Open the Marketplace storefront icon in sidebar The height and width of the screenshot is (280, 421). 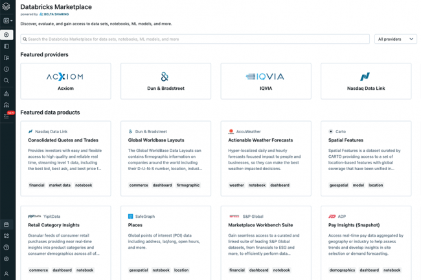pyautogui.click(x=6, y=224)
